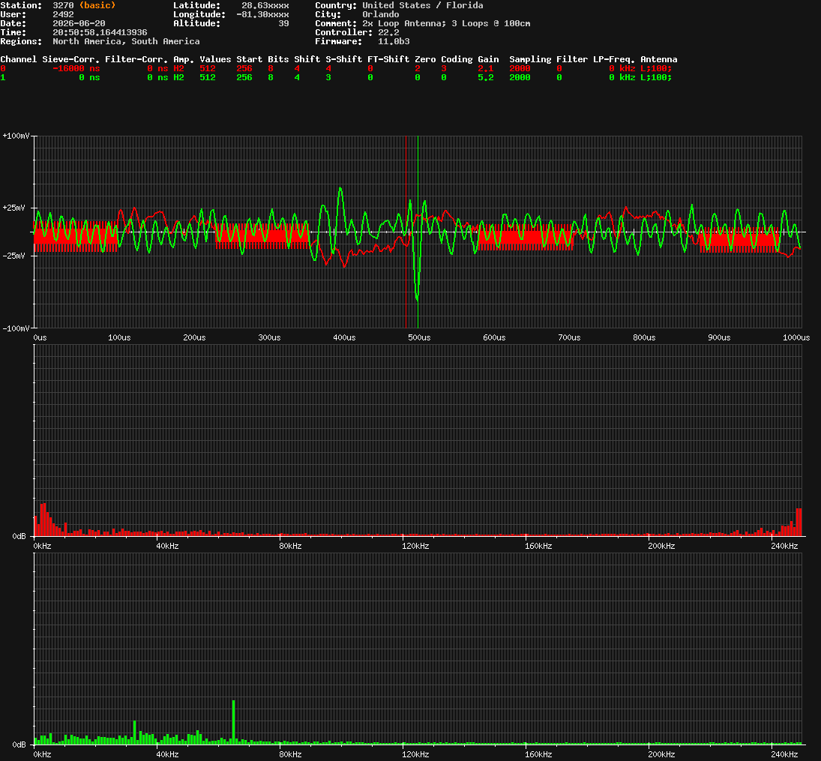Select the red channel gain value 2.1
821x761 pixels.
coord(485,69)
